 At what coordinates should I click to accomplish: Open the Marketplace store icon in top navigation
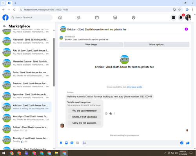pos(115,18)
